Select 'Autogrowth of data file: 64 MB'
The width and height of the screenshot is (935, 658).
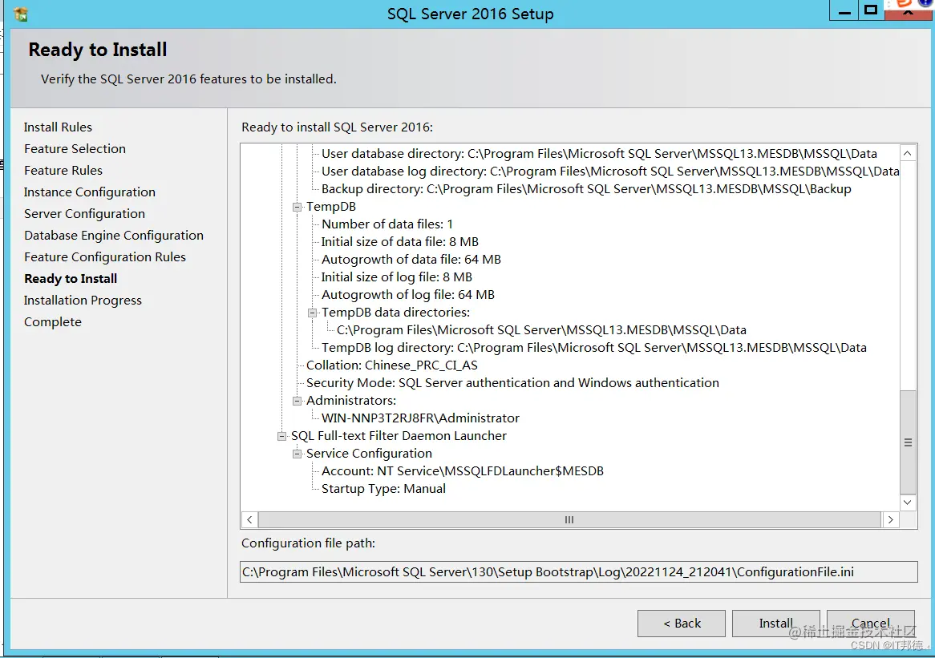411,259
